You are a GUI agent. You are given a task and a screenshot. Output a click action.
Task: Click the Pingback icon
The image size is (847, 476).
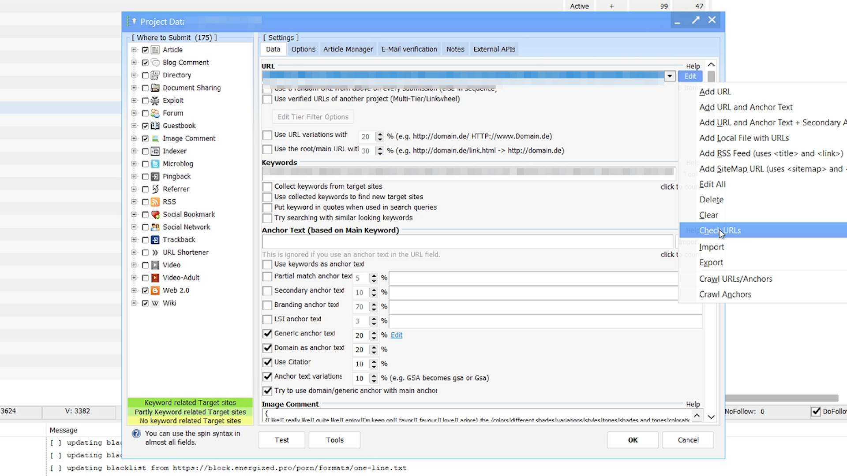[155, 177]
